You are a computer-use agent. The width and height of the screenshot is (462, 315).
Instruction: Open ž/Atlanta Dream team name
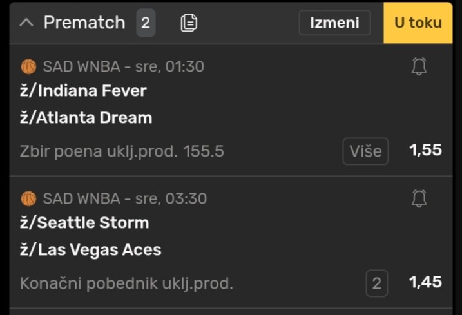click(86, 118)
